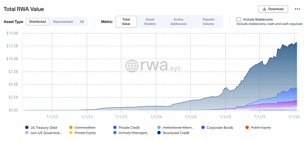Click the Corporate Bonds purple legend dot
This screenshot has width=306, height=141.
tap(203, 128)
